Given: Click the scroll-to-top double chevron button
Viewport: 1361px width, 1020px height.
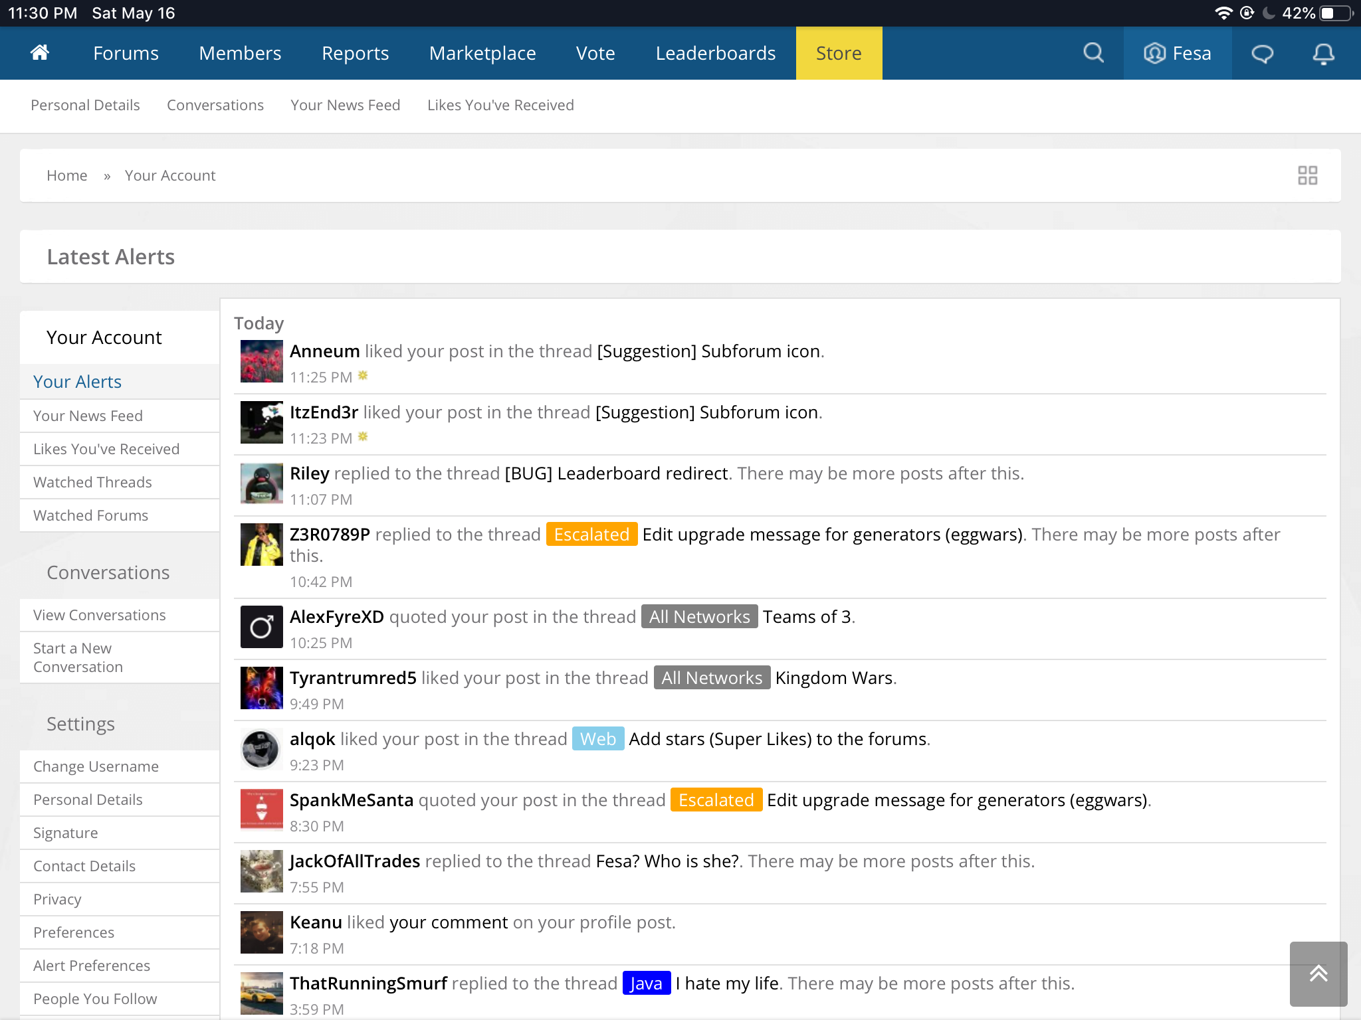Looking at the screenshot, I should [1318, 974].
